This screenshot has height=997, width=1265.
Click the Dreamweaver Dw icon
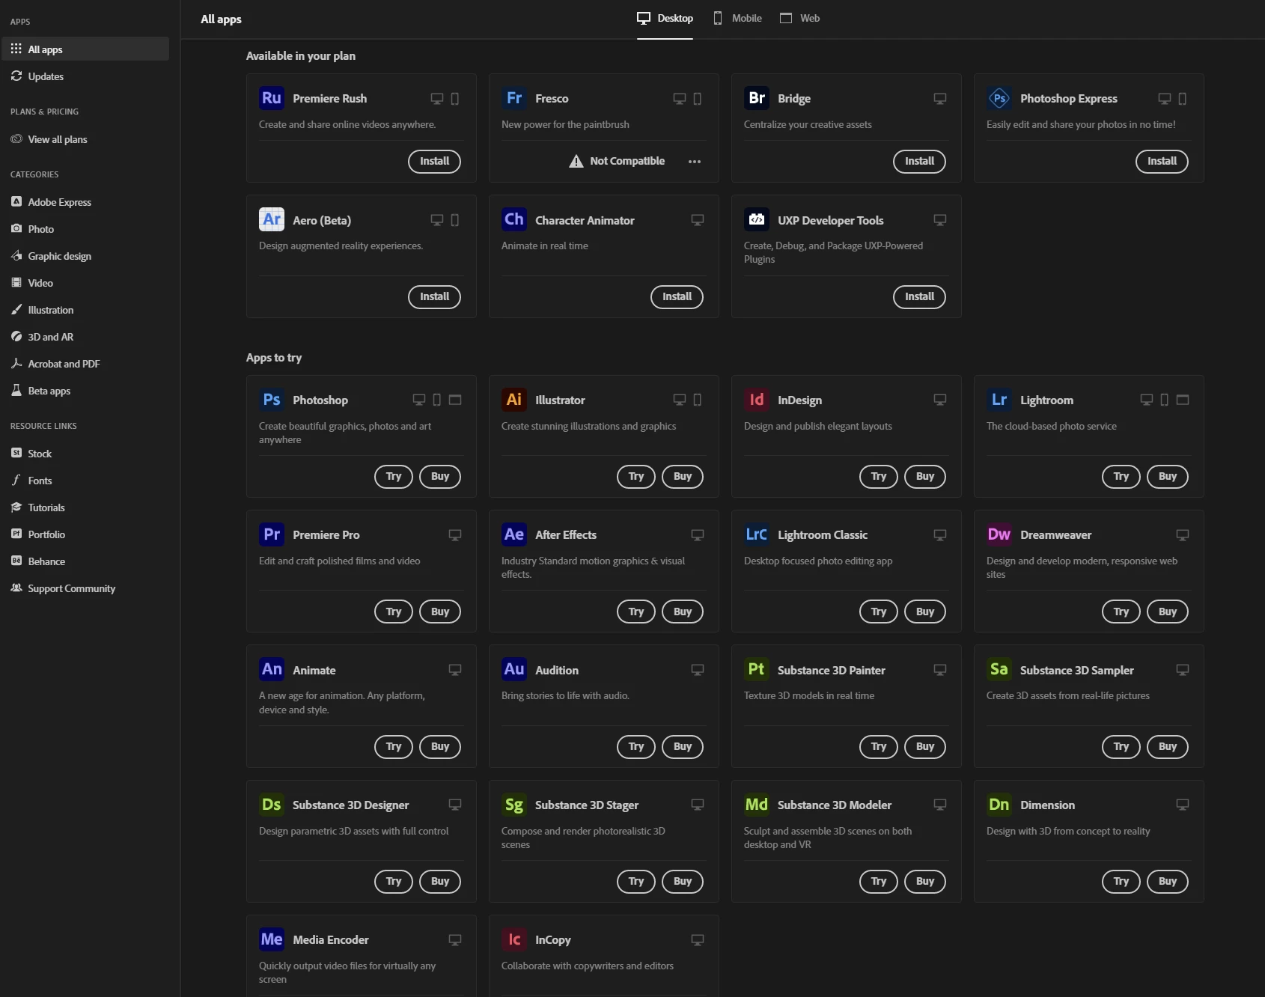click(999, 534)
